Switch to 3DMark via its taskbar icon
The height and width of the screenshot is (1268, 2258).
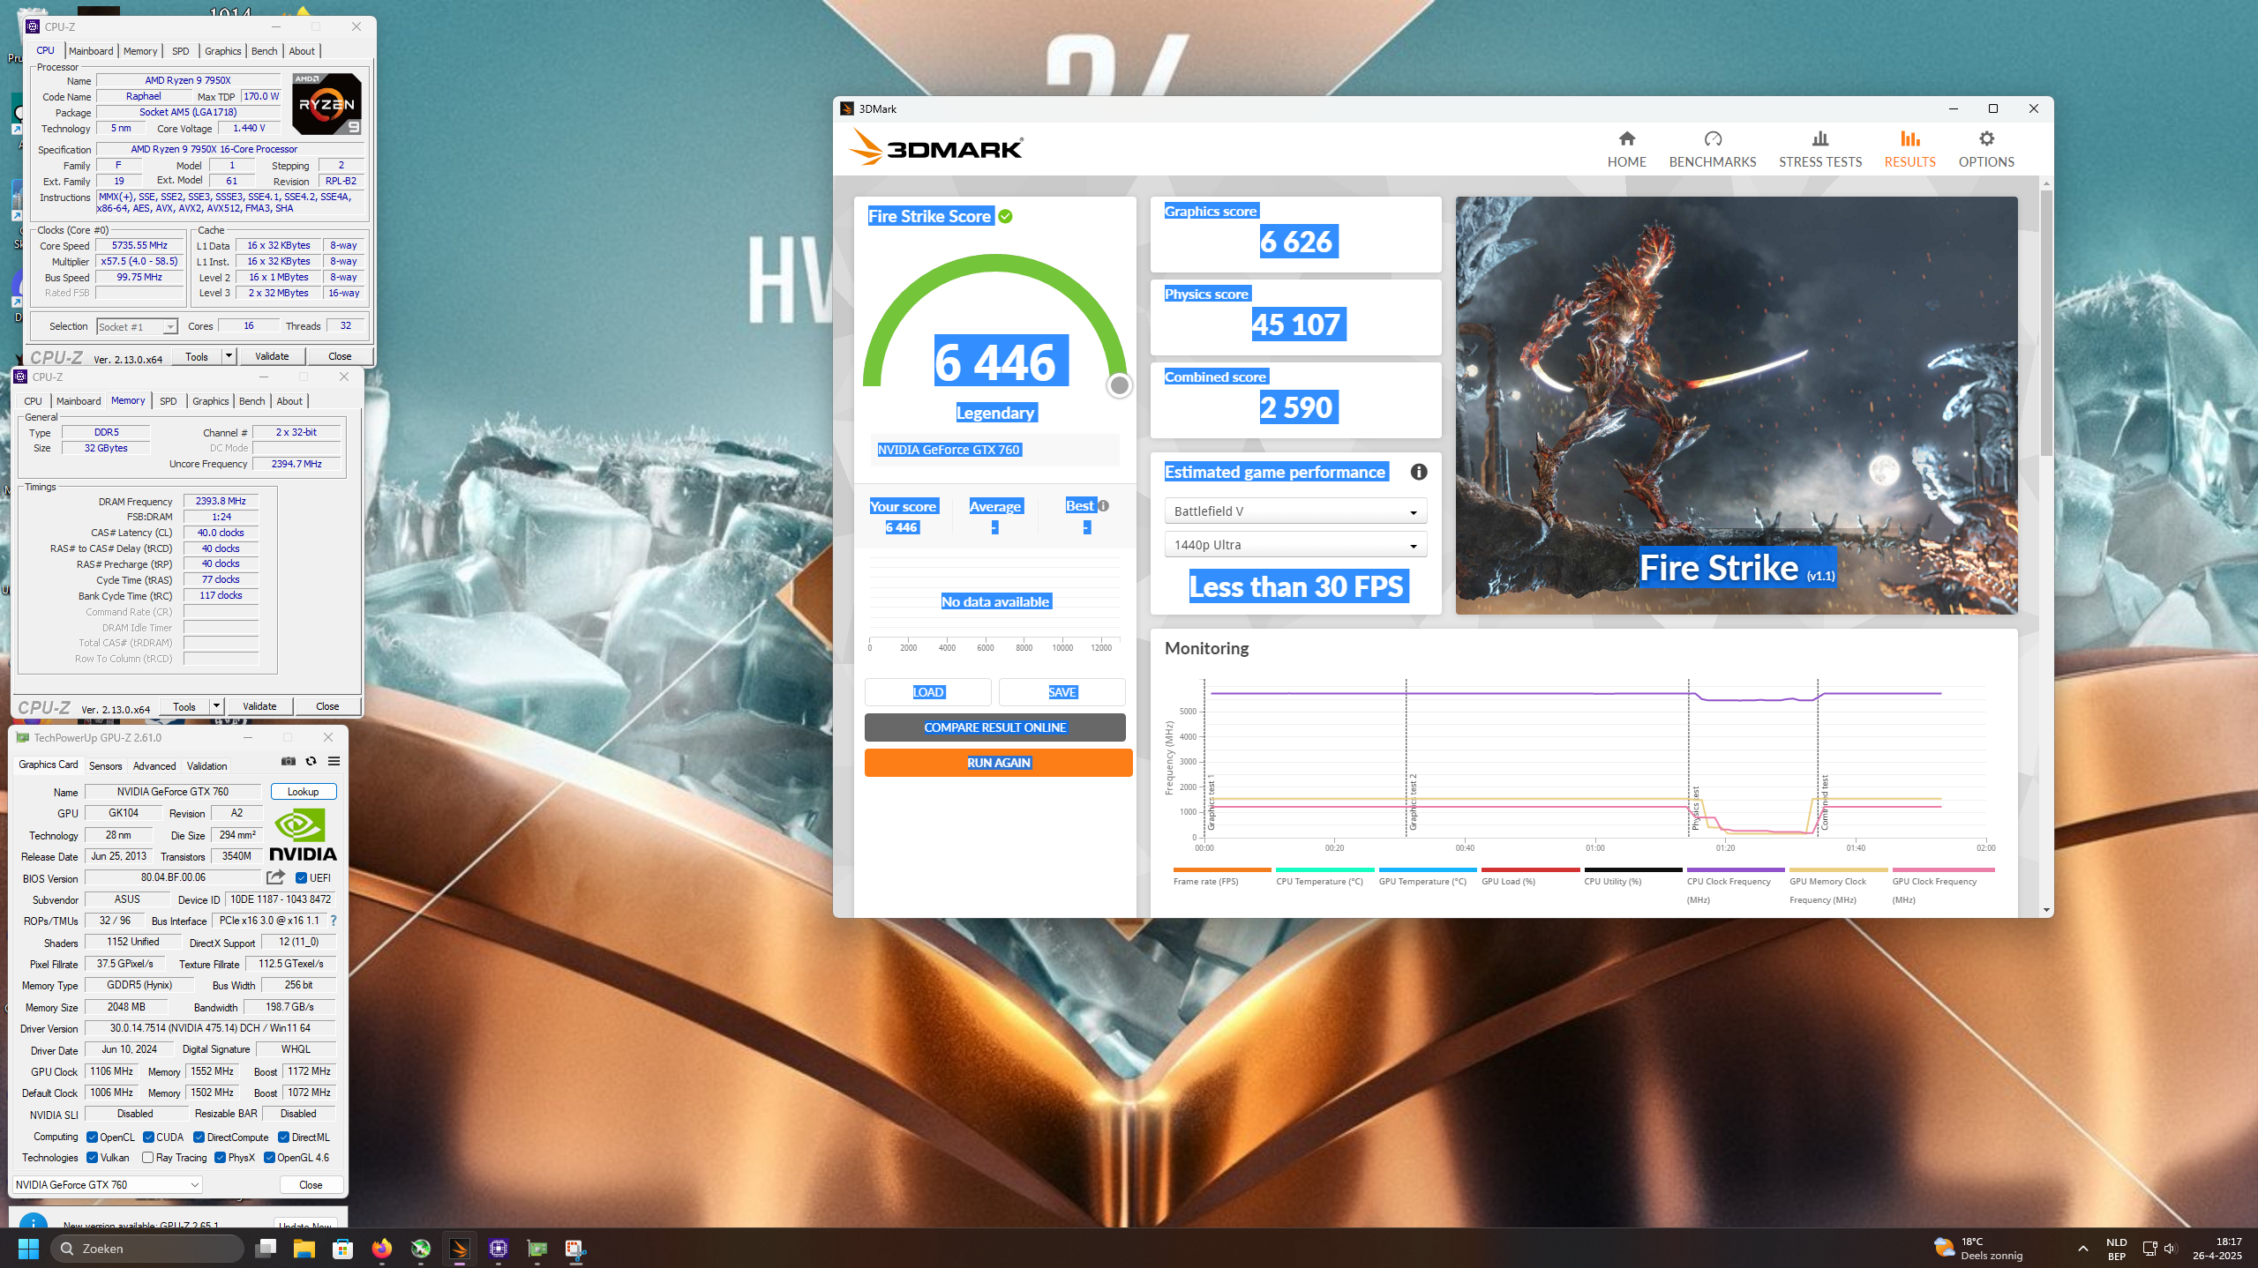pyautogui.click(x=459, y=1248)
